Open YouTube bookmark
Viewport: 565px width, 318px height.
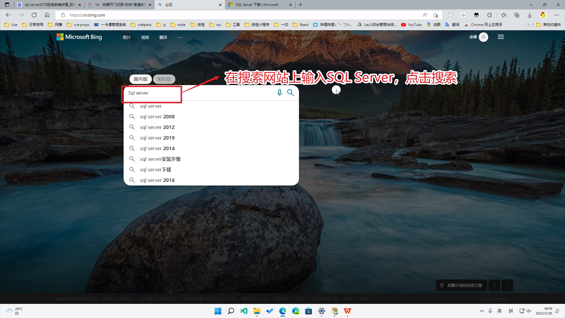pos(411,25)
